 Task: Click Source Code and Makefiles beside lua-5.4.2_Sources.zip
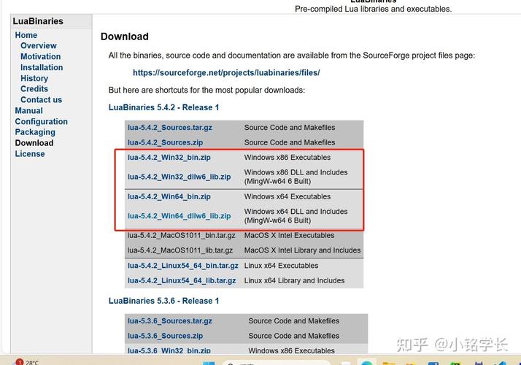pos(290,142)
